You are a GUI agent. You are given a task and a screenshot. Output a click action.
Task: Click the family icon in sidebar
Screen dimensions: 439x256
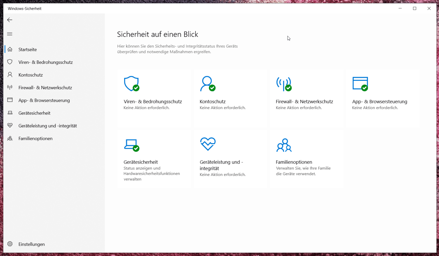tap(10, 138)
